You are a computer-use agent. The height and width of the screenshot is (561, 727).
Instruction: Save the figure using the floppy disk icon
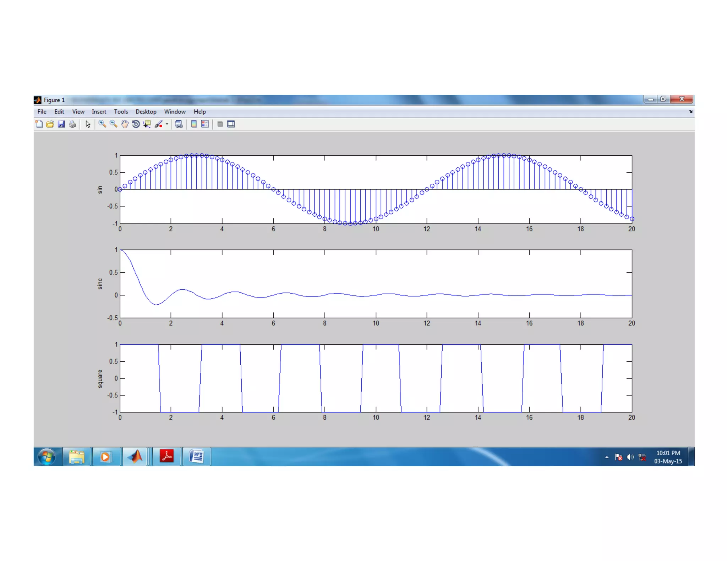point(61,124)
